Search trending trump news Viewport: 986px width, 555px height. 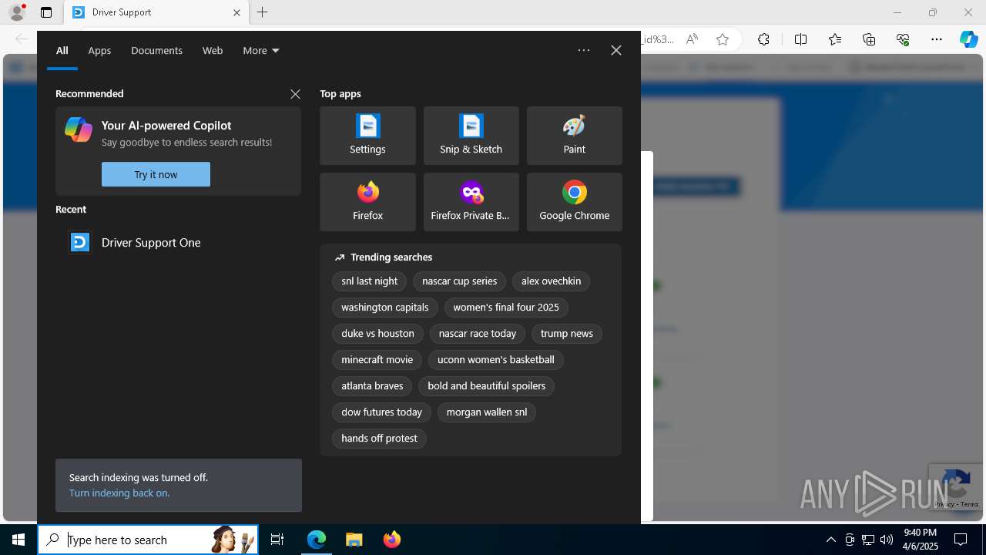coord(567,334)
